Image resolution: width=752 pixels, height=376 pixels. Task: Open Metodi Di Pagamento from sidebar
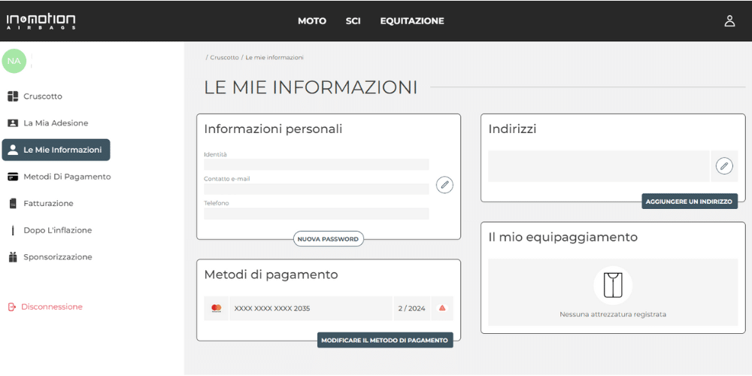click(67, 177)
